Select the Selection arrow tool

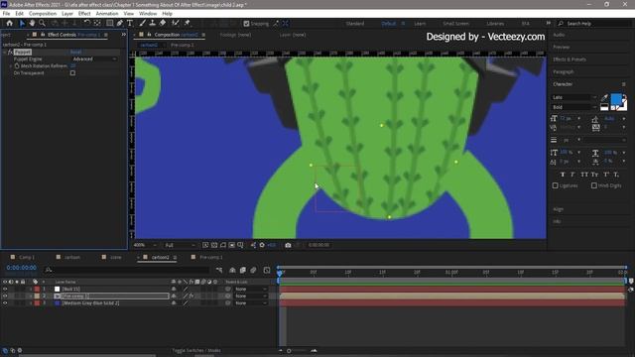pos(22,23)
